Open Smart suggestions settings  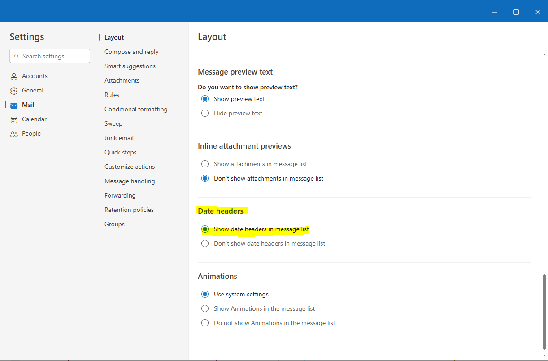pyautogui.click(x=130, y=66)
